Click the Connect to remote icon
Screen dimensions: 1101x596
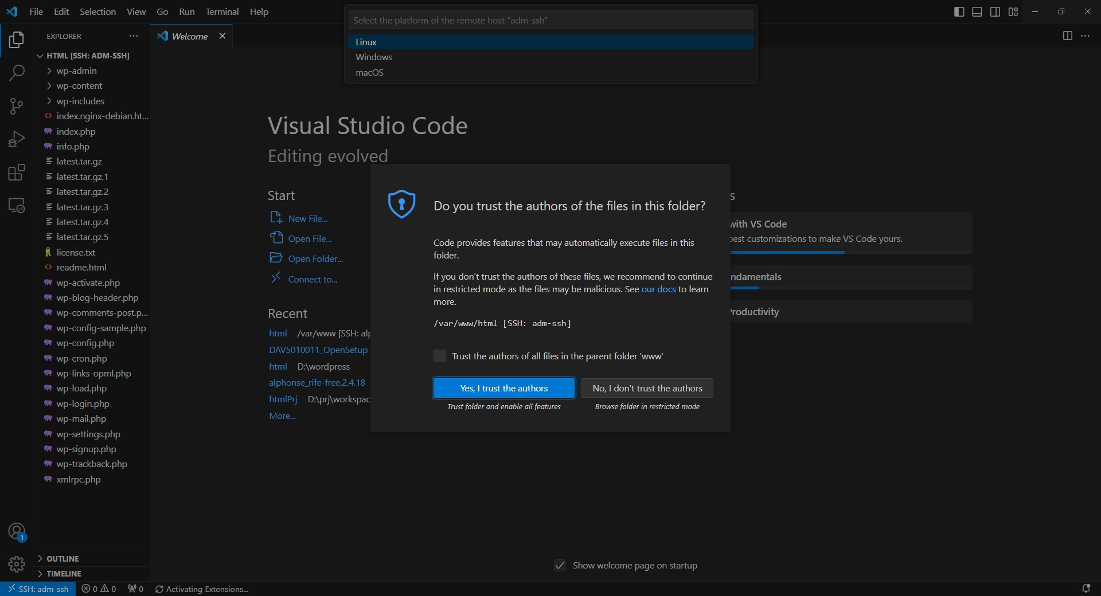click(276, 278)
